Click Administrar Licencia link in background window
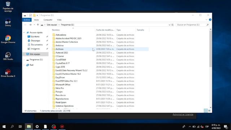Image resolution: width=231 pixels, height=130 pixels. pos(183,114)
